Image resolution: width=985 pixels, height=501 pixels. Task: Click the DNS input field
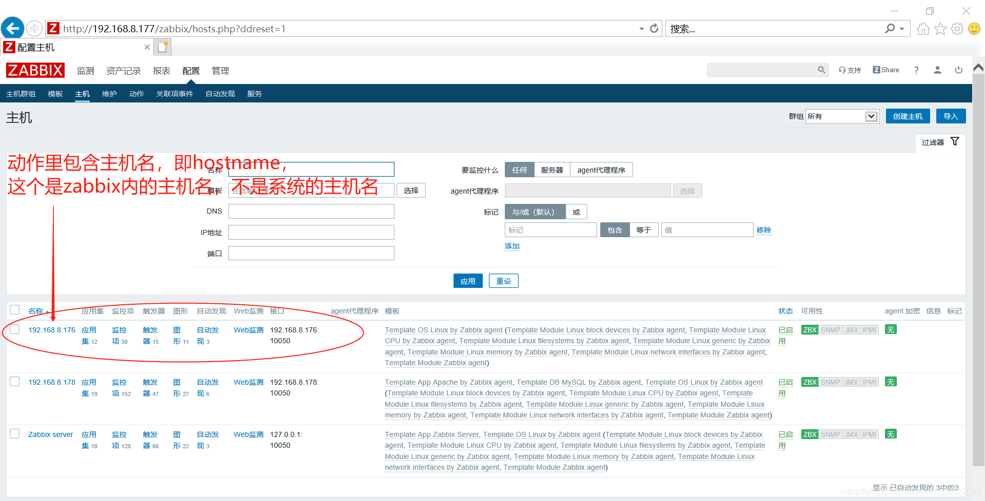[311, 212]
